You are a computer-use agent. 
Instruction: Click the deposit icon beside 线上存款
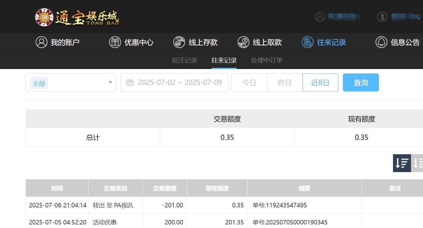point(179,42)
